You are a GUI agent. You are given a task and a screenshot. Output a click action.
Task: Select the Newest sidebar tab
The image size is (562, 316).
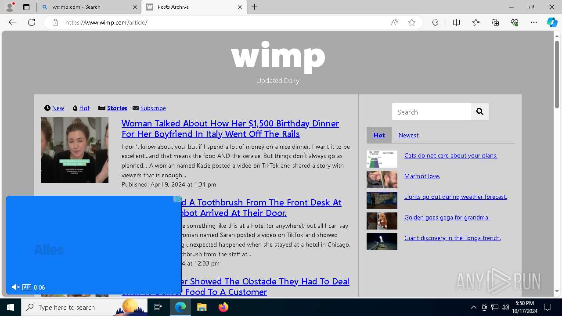pyautogui.click(x=408, y=135)
